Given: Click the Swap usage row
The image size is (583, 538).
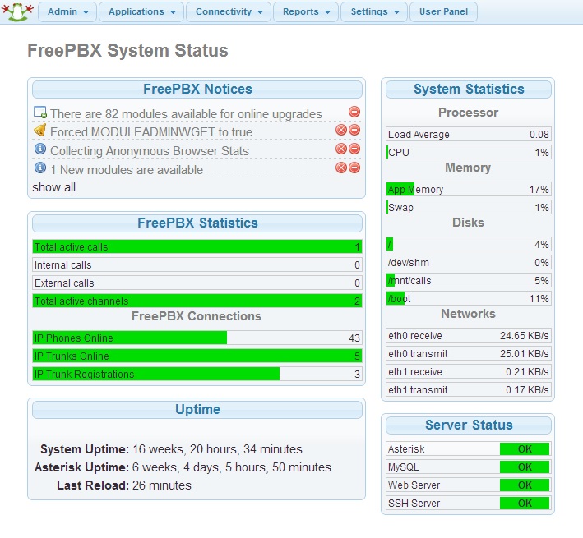Looking at the screenshot, I should (469, 208).
